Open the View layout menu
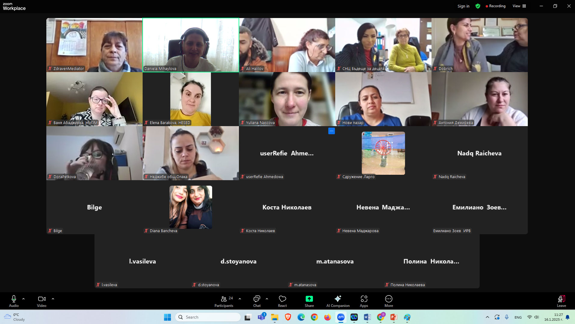The image size is (575, 324). point(519,6)
